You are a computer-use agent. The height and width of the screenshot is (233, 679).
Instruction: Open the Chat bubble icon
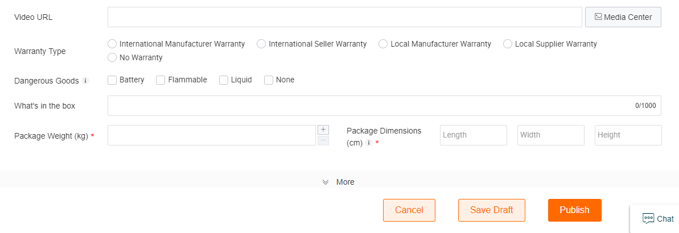click(x=648, y=218)
